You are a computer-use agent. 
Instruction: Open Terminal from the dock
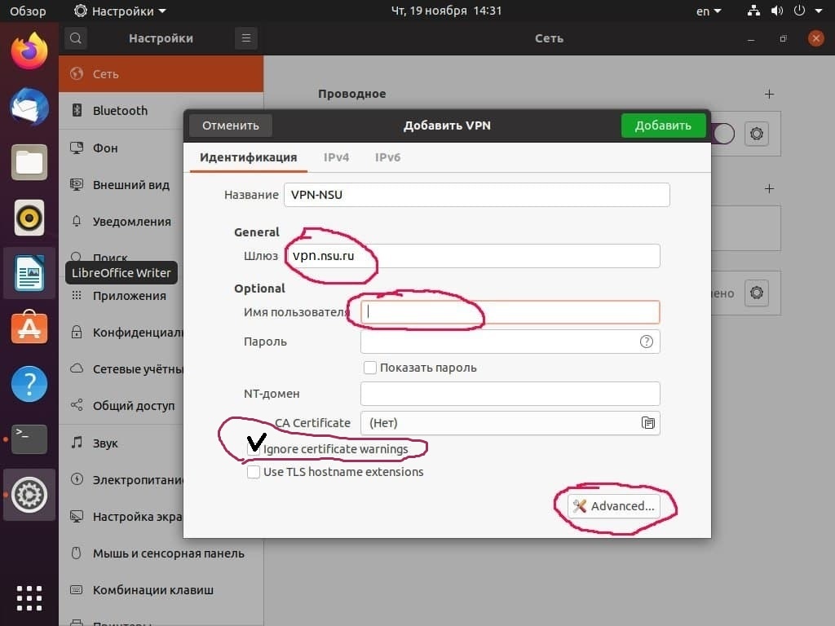click(29, 439)
